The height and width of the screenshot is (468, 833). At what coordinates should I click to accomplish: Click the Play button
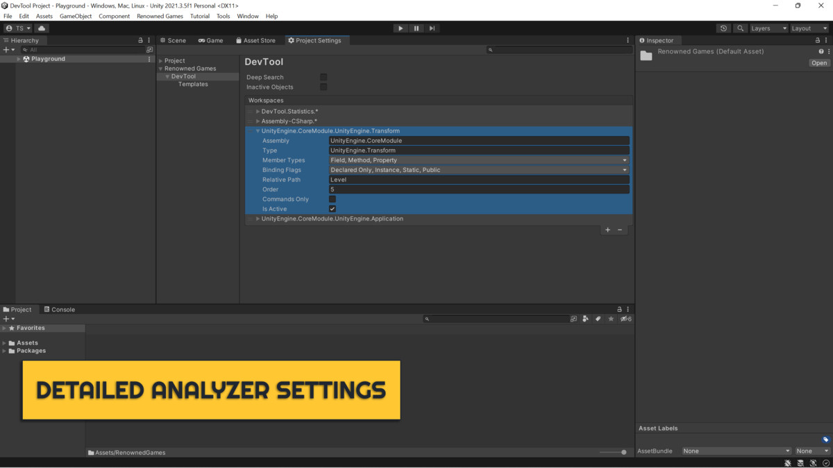point(401,28)
